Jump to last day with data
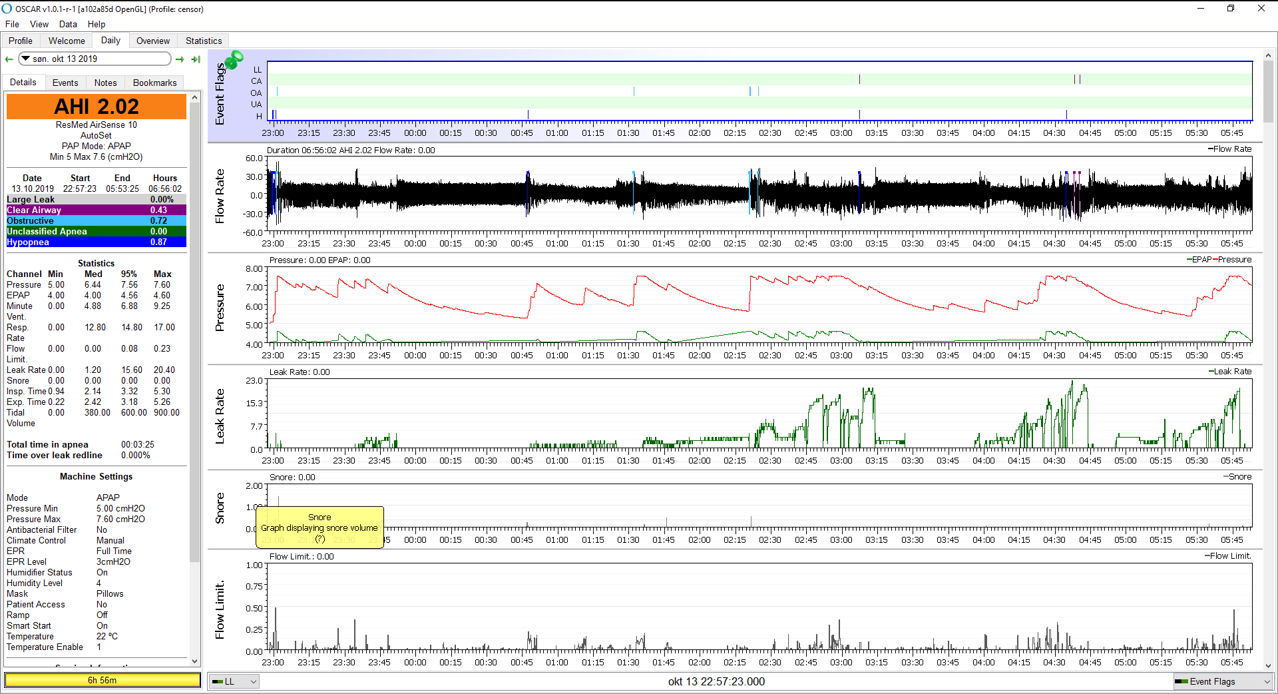Image resolution: width=1278 pixels, height=694 pixels. coord(196,59)
